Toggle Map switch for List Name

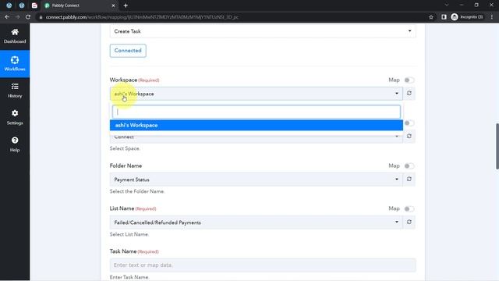(x=409, y=208)
